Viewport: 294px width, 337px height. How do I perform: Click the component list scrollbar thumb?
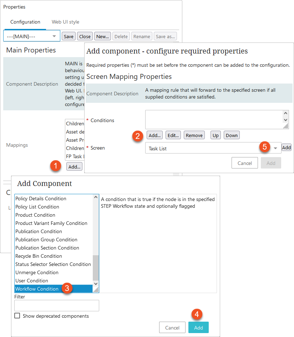pos(96,268)
